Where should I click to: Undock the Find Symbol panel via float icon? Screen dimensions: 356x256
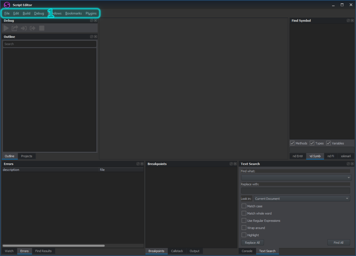click(348, 20)
